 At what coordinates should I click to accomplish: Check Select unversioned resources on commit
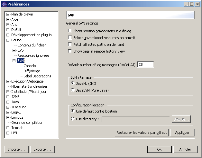(x=70, y=38)
